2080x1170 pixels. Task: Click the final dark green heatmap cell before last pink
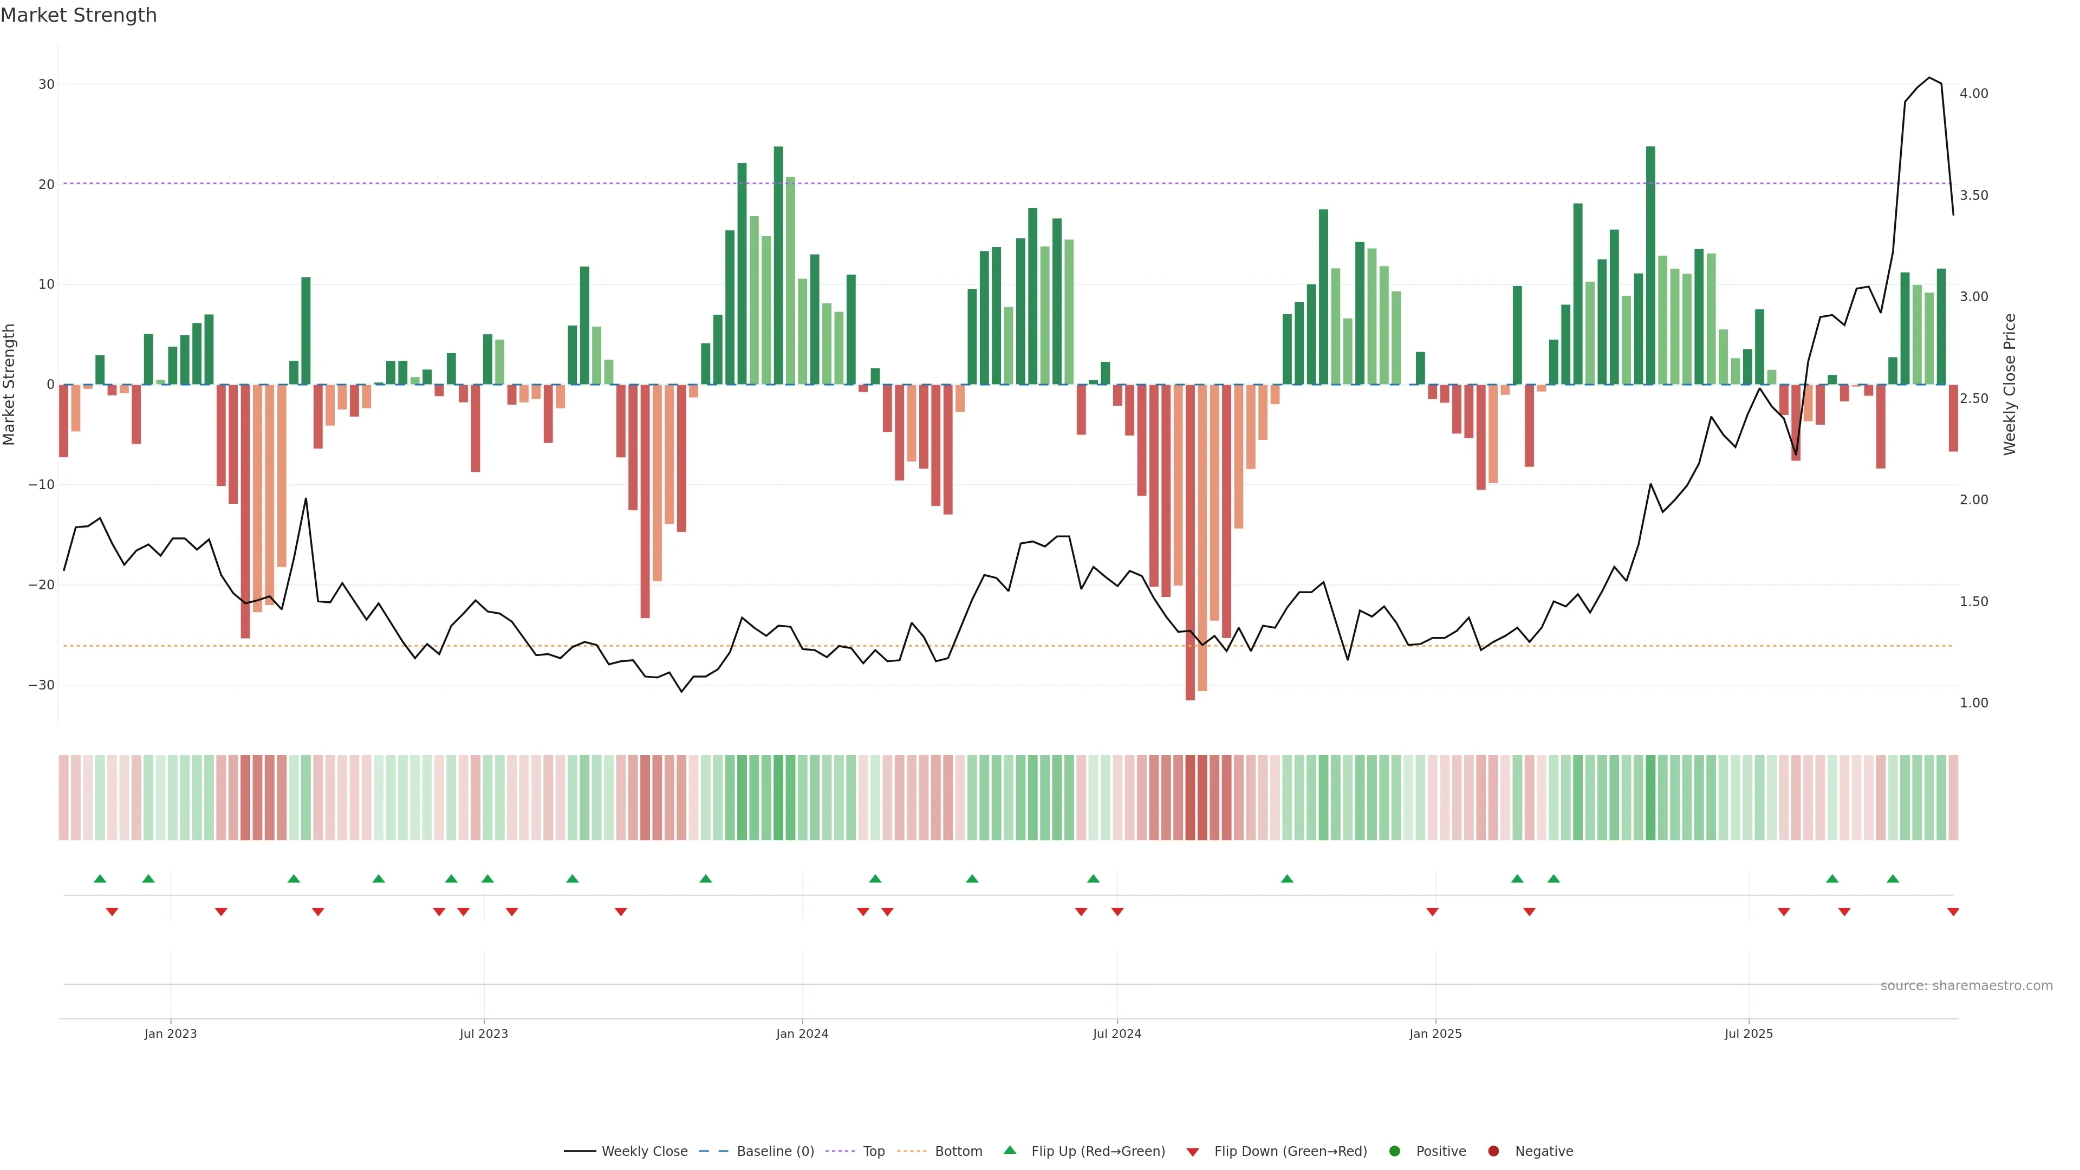click(1941, 798)
